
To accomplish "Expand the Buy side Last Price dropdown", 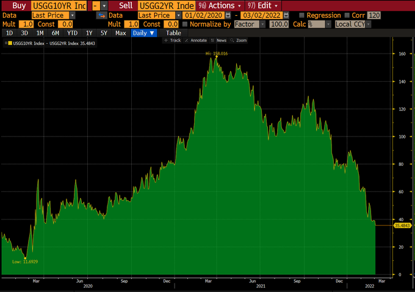I will 72,15.
